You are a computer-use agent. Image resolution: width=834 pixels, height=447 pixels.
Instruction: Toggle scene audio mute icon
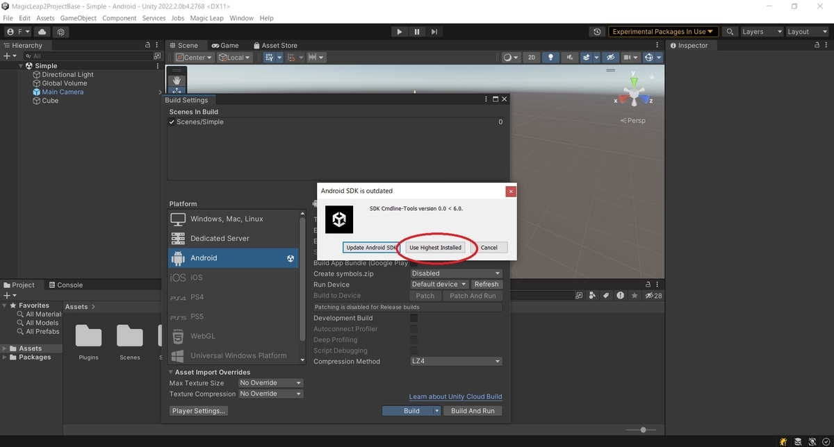click(570, 58)
